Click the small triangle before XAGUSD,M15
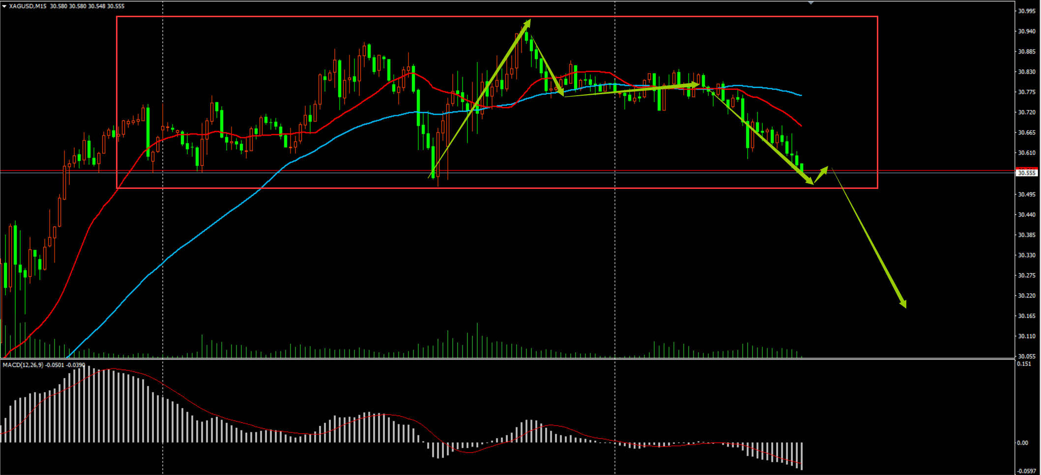The image size is (1041, 475). (x=4, y=6)
